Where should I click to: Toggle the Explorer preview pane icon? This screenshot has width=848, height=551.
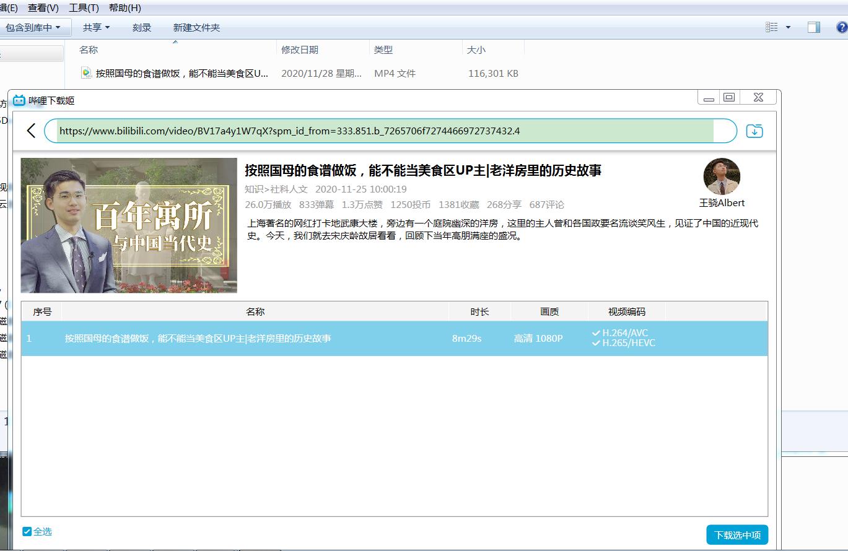[814, 27]
